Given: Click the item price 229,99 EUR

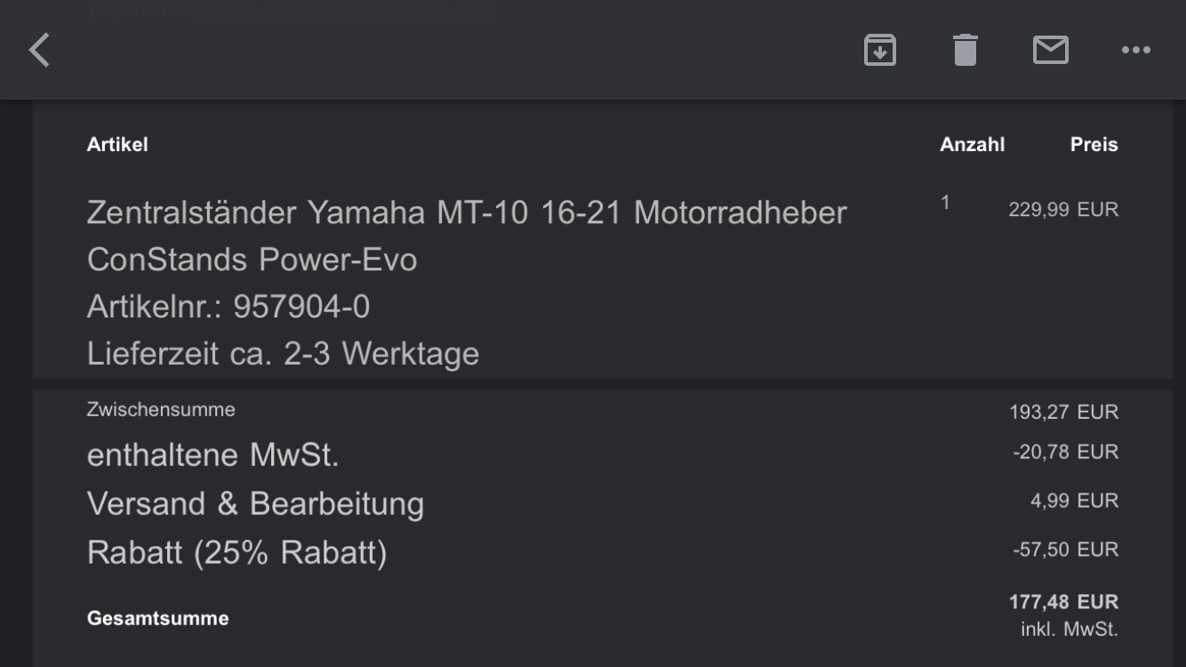Looking at the screenshot, I should (x=1062, y=210).
